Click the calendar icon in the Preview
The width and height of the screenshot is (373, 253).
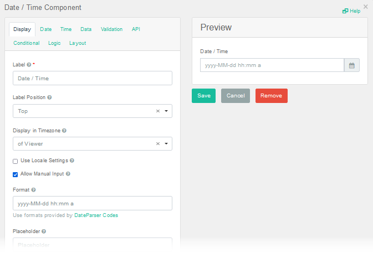point(351,65)
